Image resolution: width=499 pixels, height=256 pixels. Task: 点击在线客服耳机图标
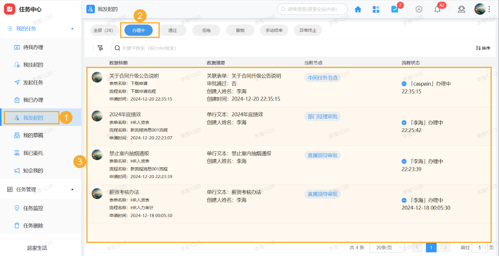[x=461, y=9]
